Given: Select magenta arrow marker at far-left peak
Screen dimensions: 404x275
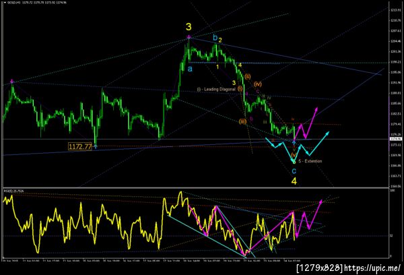Looking at the screenshot, I should coord(12,82).
